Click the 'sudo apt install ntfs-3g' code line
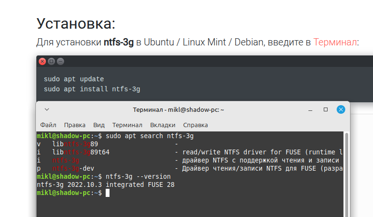 (x=92, y=89)
